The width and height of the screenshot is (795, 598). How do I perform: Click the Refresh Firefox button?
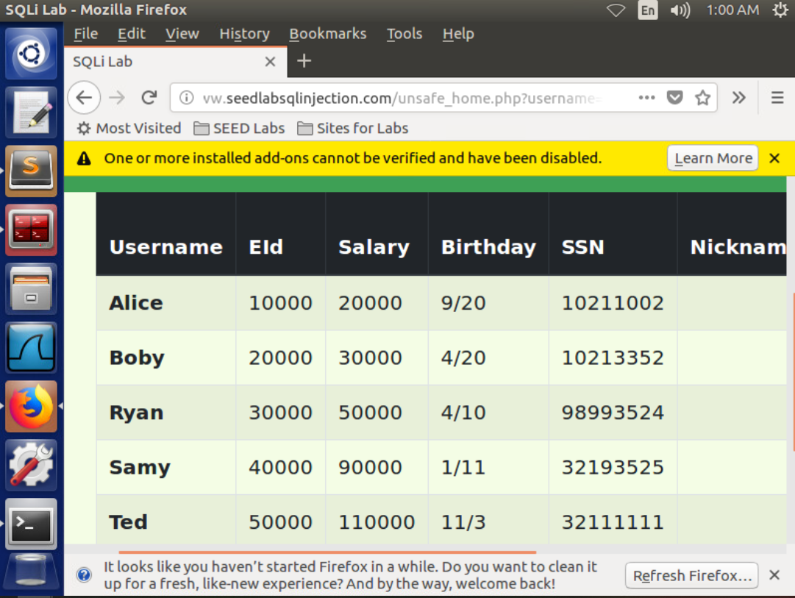point(691,576)
